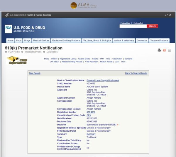This screenshot has width=176, height=157.
Task: Open Powered Laser Surgical Instrument link
Action: (103, 80)
